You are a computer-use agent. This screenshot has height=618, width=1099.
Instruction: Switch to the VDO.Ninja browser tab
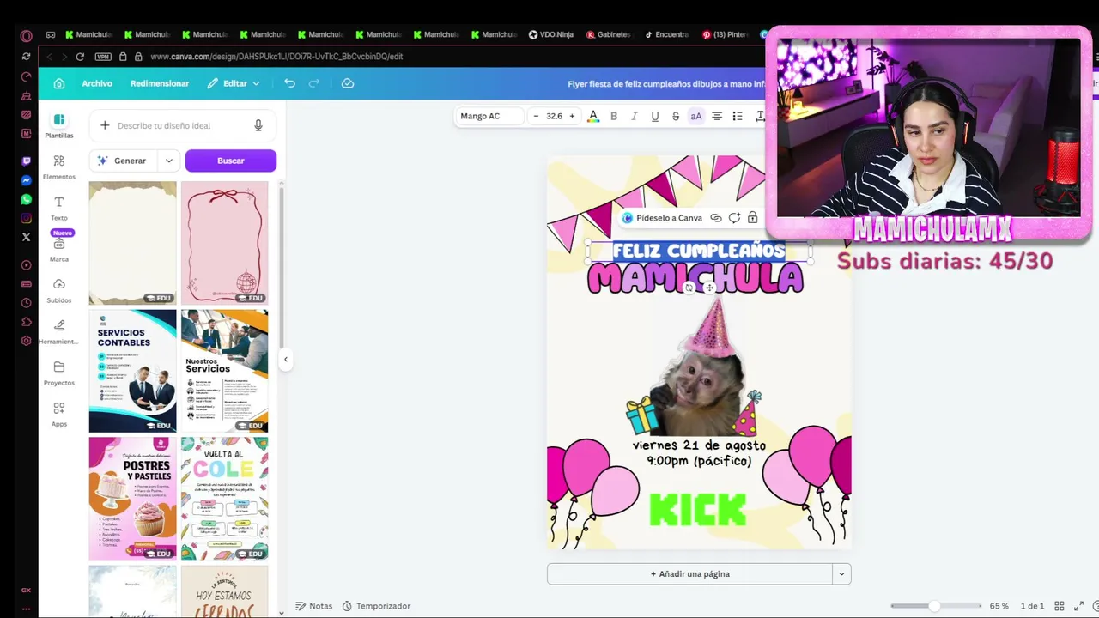[x=551, y=34]
